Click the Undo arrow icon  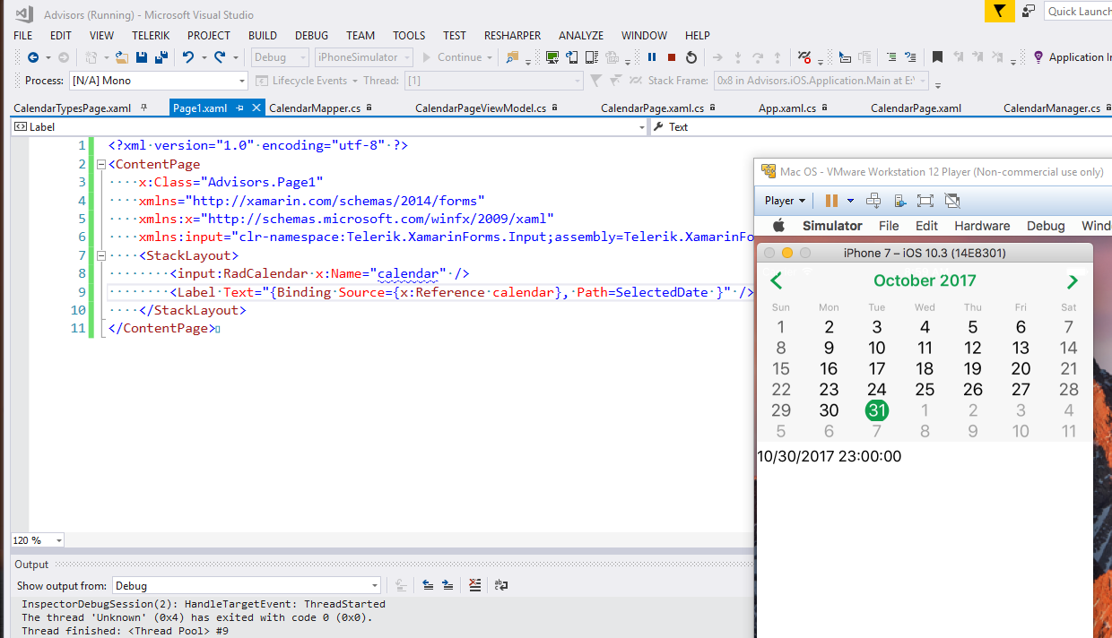[x=187, y=57]
